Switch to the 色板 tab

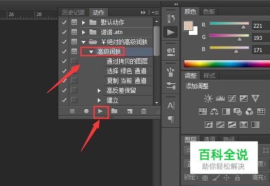coord(209,12)
